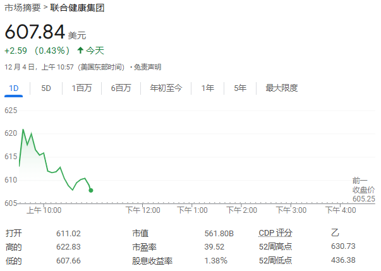
Task: Switch to the 5年 chart tab
Action: (240, 88)
